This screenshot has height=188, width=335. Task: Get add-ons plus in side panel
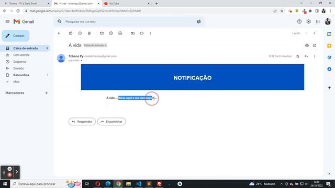[x=329, y=88]
